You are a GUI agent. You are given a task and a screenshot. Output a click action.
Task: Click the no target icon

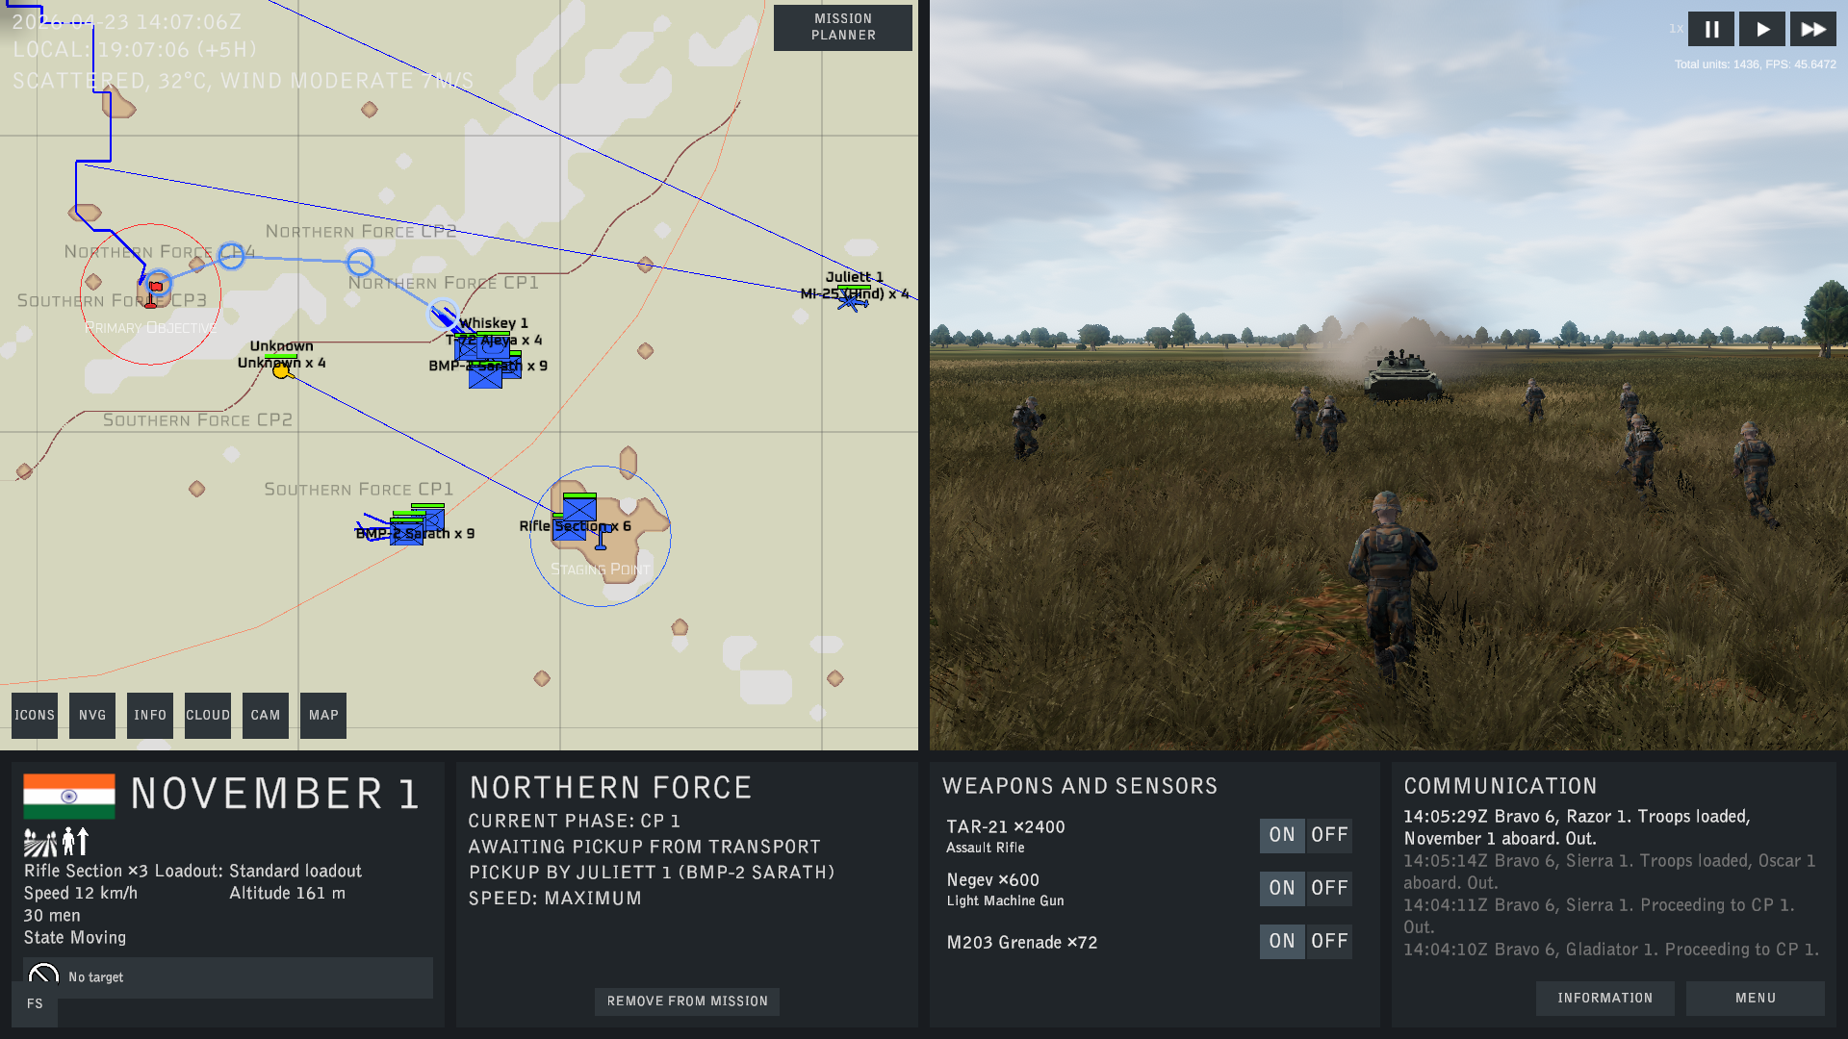pyautogui.click(x=43, y=976)
